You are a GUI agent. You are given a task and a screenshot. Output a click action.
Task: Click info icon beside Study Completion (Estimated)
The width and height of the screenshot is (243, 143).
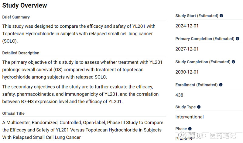(233, 62)
